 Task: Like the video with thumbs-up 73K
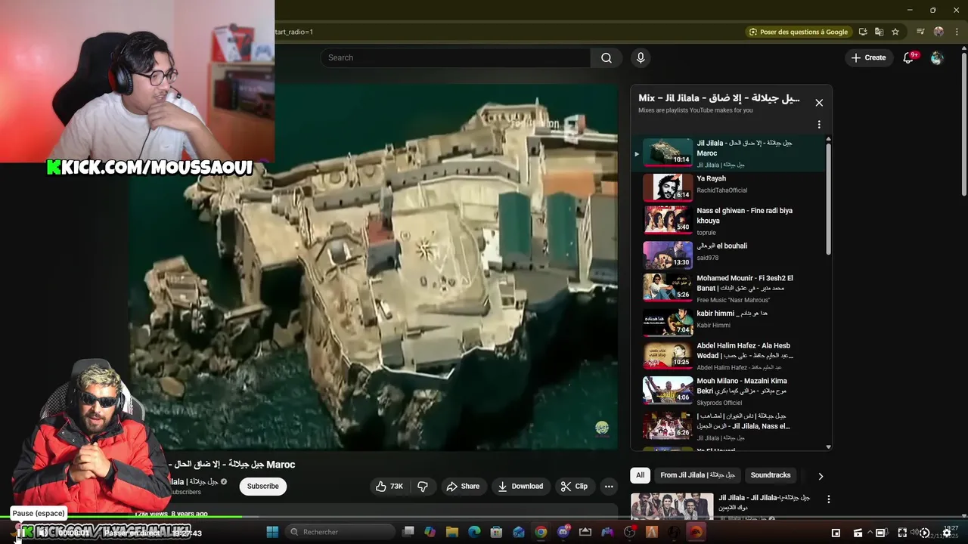(x=389, y=487)
